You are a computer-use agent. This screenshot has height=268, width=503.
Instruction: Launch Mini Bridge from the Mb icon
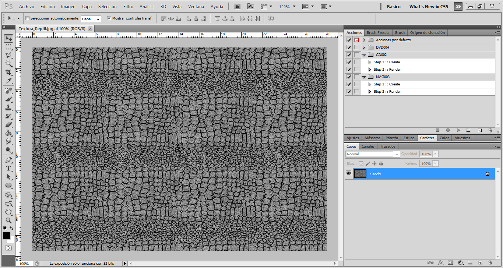251,6
